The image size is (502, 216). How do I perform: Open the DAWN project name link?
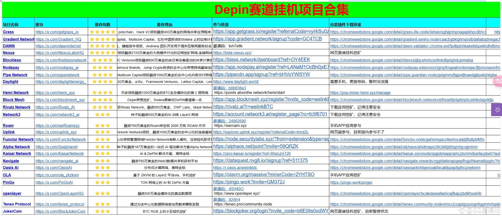point(9,46)
